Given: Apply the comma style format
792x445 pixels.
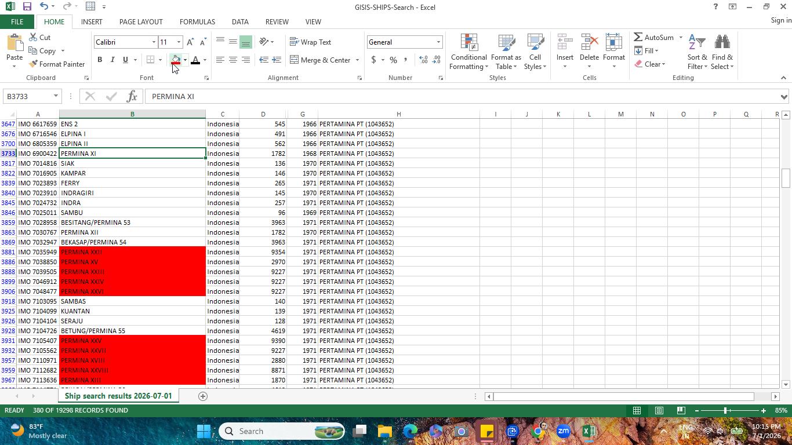Looking at the screenshot, I should coord(406,60).
